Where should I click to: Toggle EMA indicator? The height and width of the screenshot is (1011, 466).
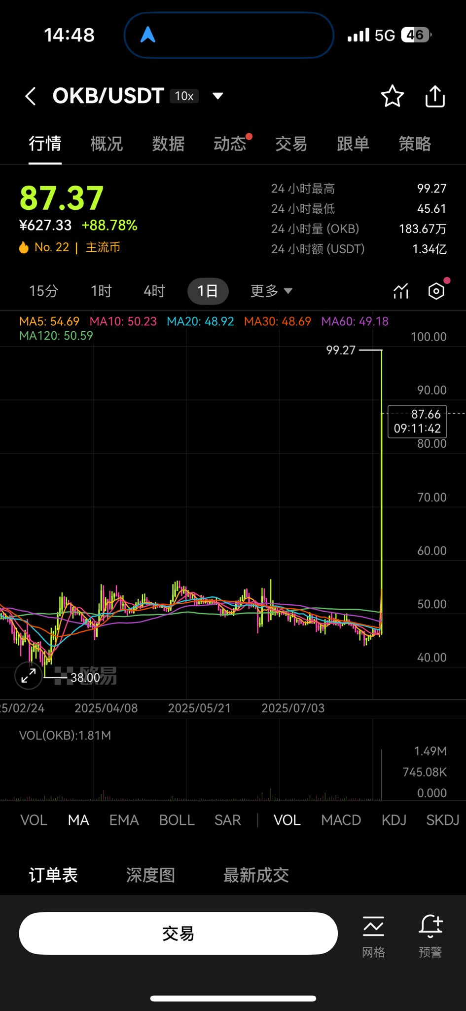pyautogui.click(x=124, y=820)
